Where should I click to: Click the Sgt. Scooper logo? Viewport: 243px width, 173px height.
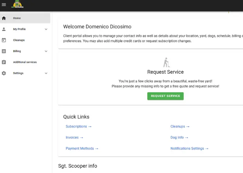[17, 4]
